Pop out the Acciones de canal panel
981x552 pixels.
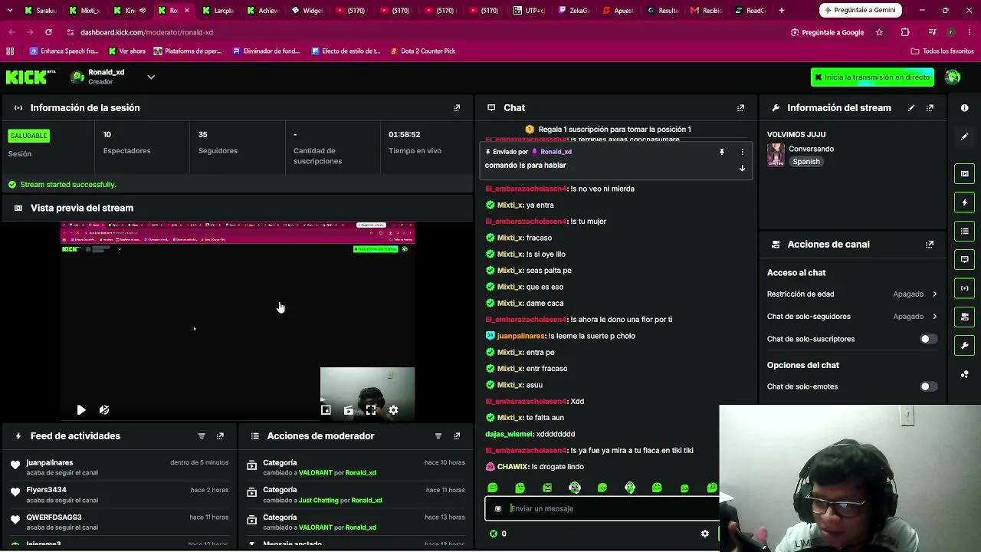click(x=930, y=245)
